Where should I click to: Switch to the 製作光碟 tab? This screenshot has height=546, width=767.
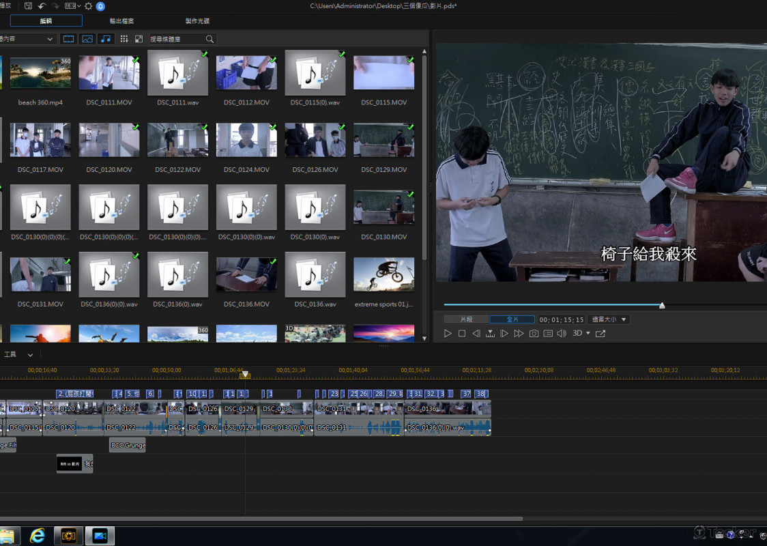[x=197, y=21]
